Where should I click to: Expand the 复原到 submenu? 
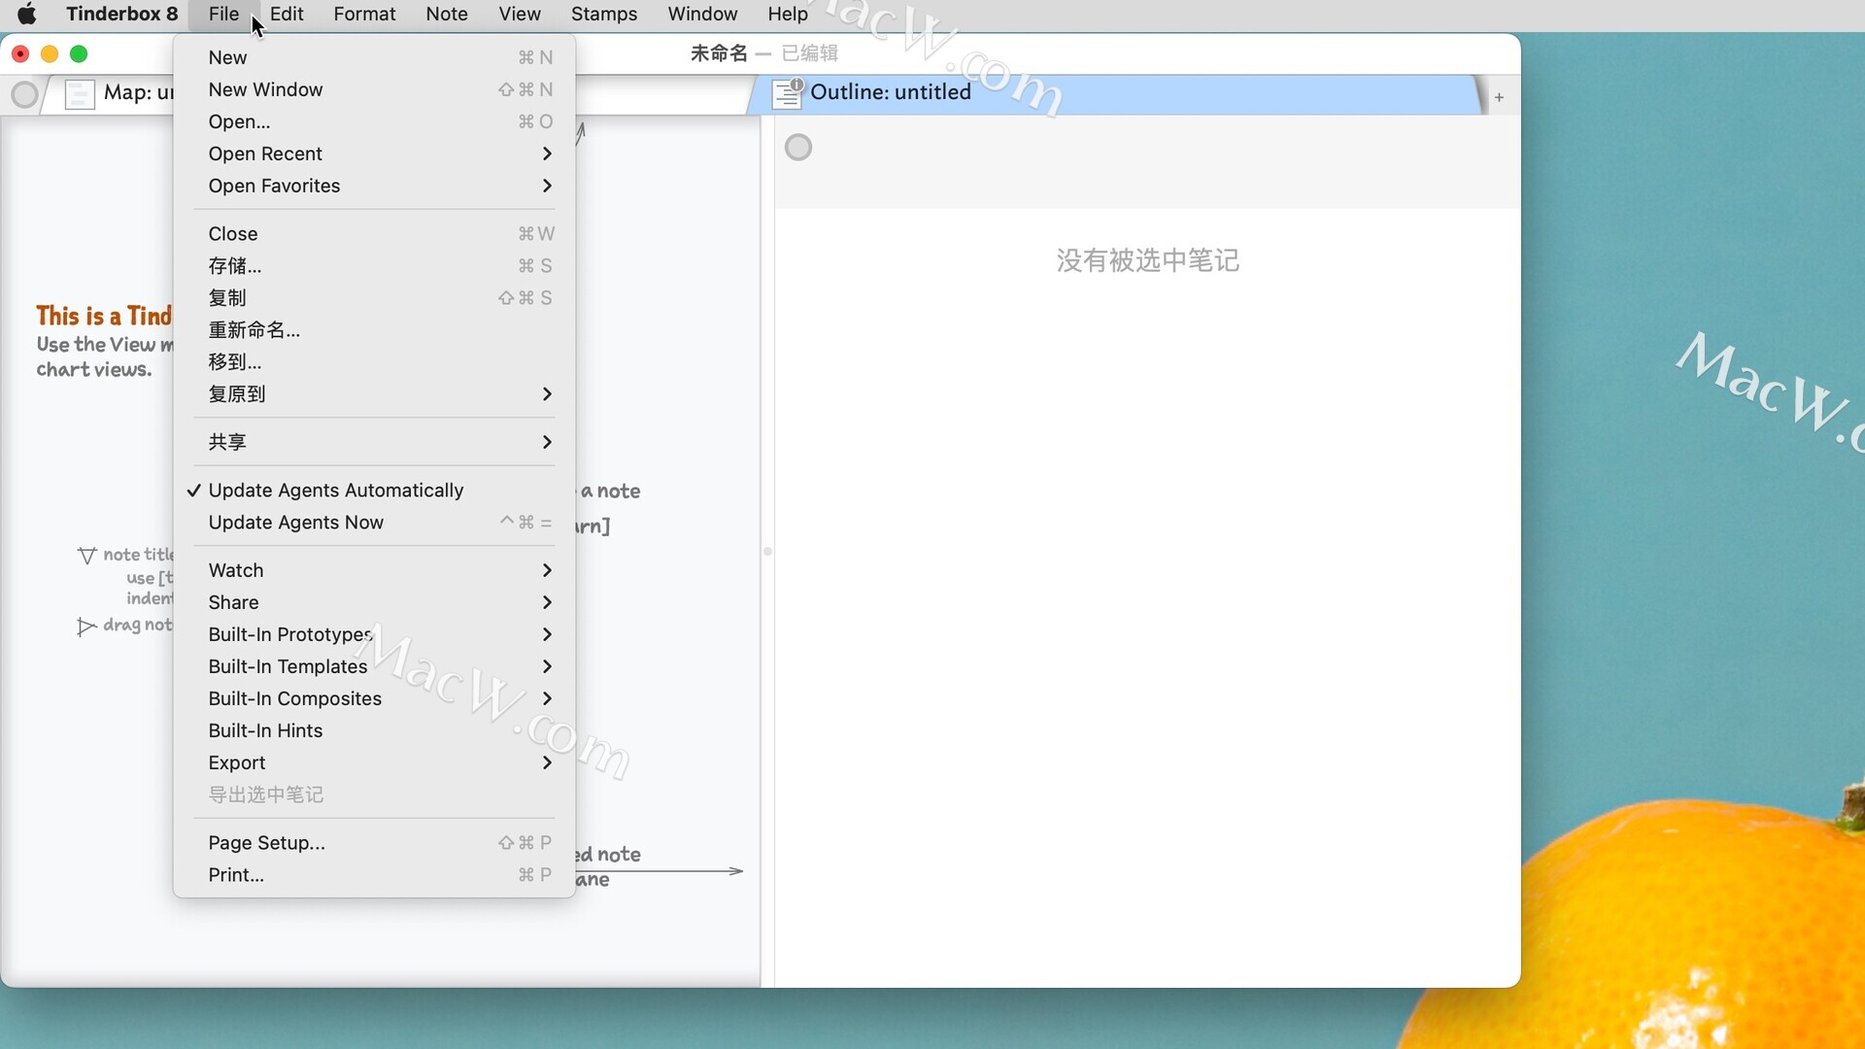click(374, 394)
